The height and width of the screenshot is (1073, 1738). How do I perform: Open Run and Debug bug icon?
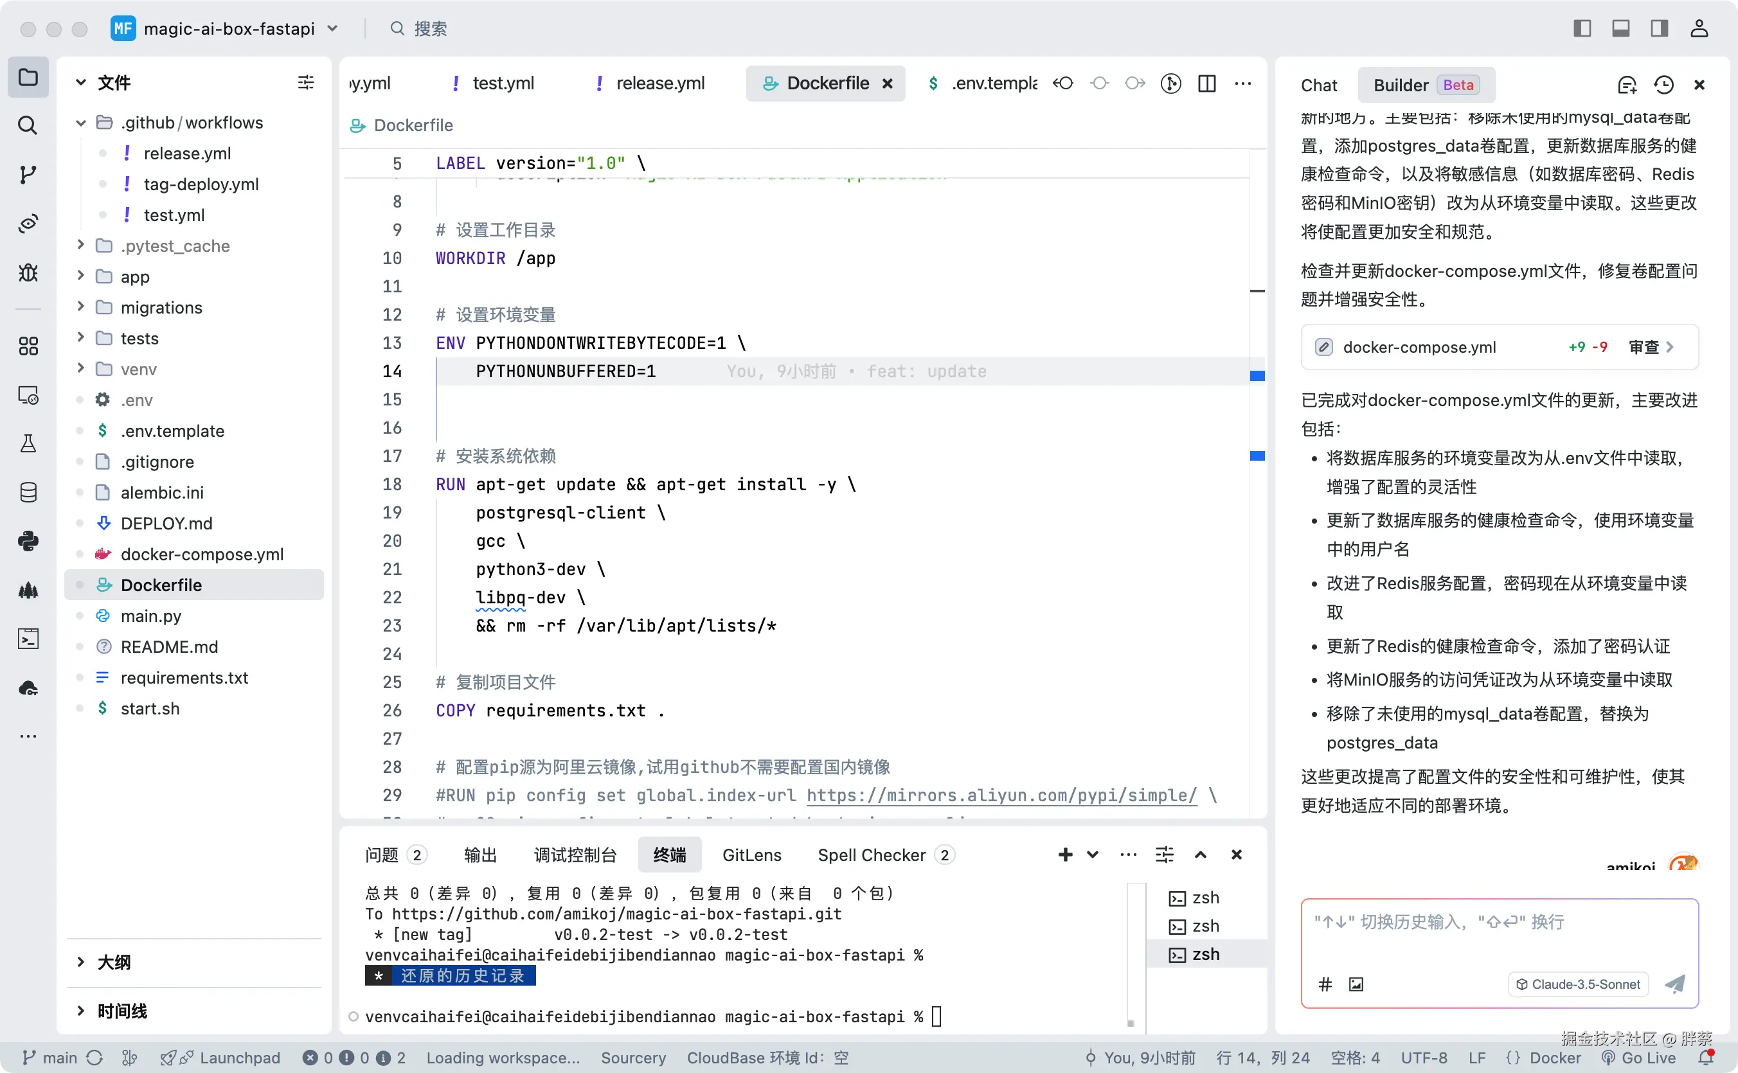(x=28, y=272)
